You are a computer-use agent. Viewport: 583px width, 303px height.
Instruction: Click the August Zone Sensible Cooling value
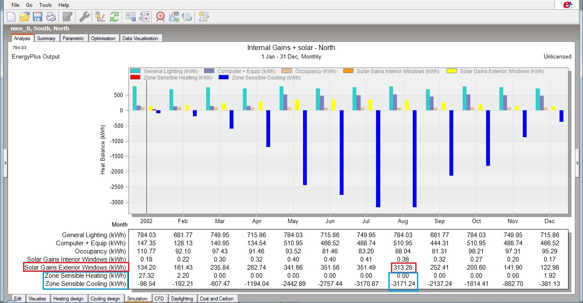tap(402, 284)
